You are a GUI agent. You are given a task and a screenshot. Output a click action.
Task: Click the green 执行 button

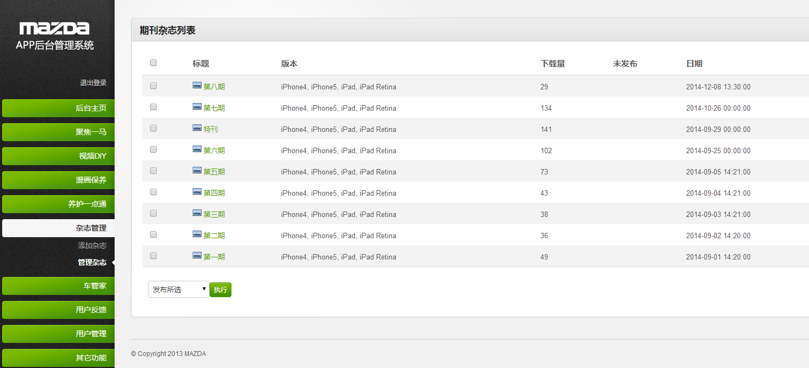tap(221, 289)
